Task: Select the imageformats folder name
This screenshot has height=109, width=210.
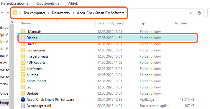Action: [x=37, y=56]
